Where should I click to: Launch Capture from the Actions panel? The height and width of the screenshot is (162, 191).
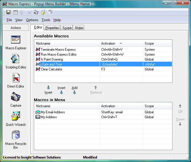(x=16, y=99)
